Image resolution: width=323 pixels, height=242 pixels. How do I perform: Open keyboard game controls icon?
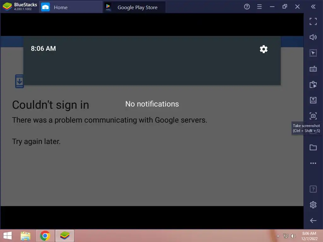coord(313,69)
